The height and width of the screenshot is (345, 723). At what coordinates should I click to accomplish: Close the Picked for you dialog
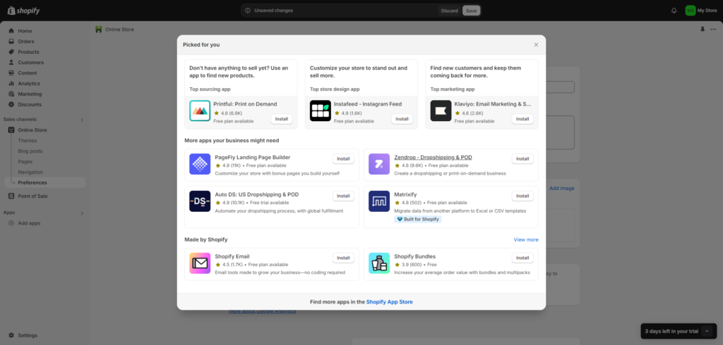(x=536, y=44)
